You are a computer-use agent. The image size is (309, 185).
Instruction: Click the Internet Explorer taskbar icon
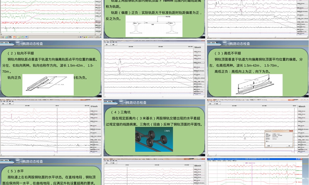pos(6,37)
